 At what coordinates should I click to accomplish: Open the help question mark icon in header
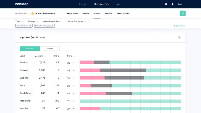tap(166, 4)
